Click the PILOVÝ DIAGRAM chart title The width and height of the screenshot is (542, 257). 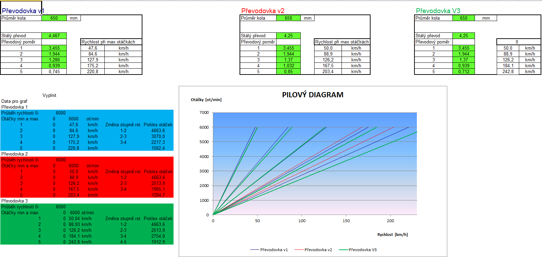pos(313,95)
